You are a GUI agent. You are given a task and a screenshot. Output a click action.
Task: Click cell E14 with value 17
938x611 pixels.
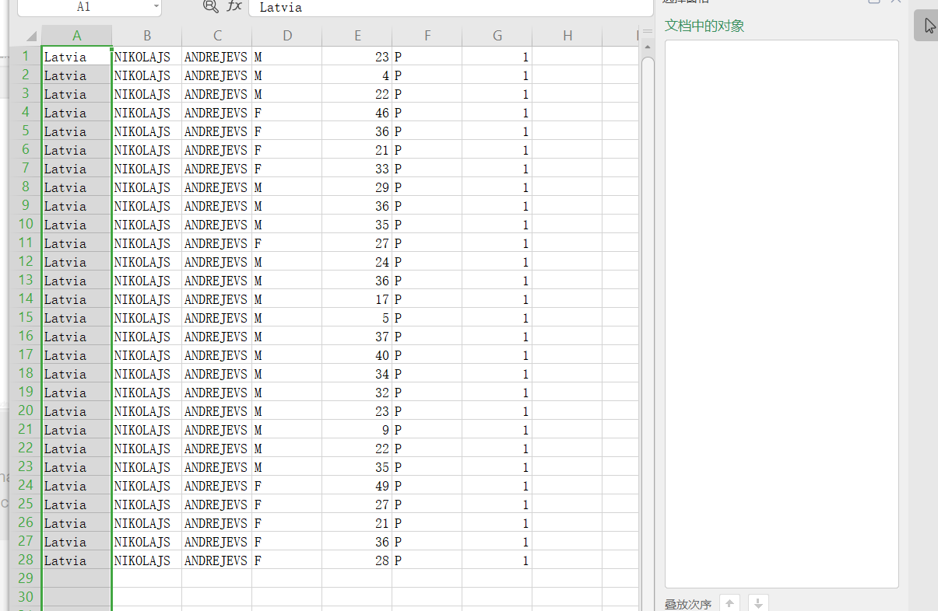[357, 299]
